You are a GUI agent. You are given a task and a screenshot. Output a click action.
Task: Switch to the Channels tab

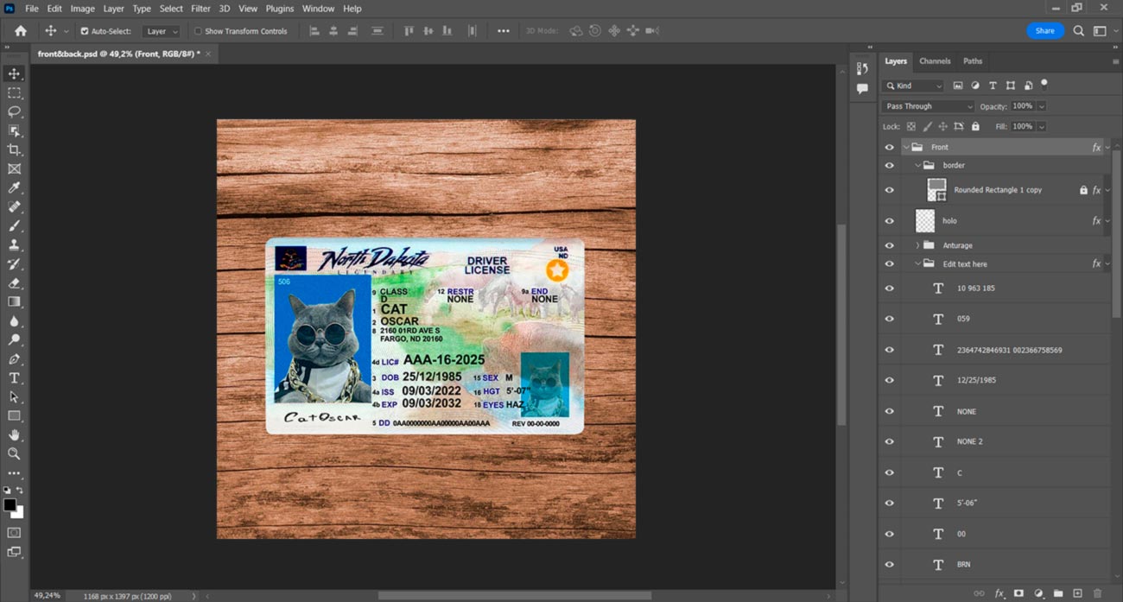935,61
